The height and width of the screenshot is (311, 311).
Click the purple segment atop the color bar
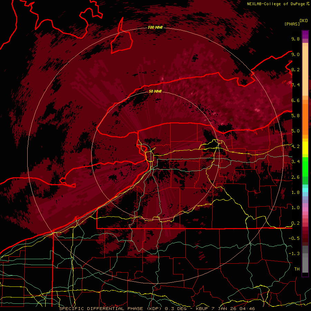pyautogui.click(x=305, y=35)
